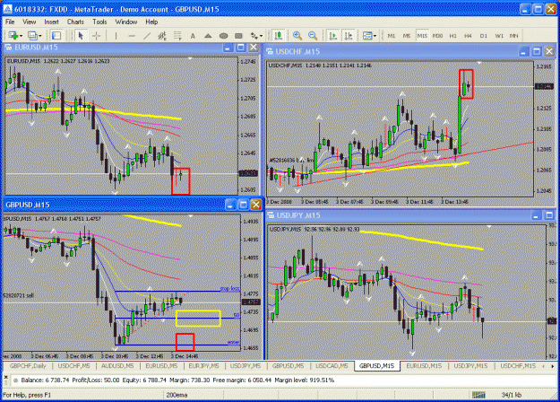This screenshot has height=402, width=560.
Task: Switch to the EURUSD,M15 chart tab
Action: click(424, 366)
